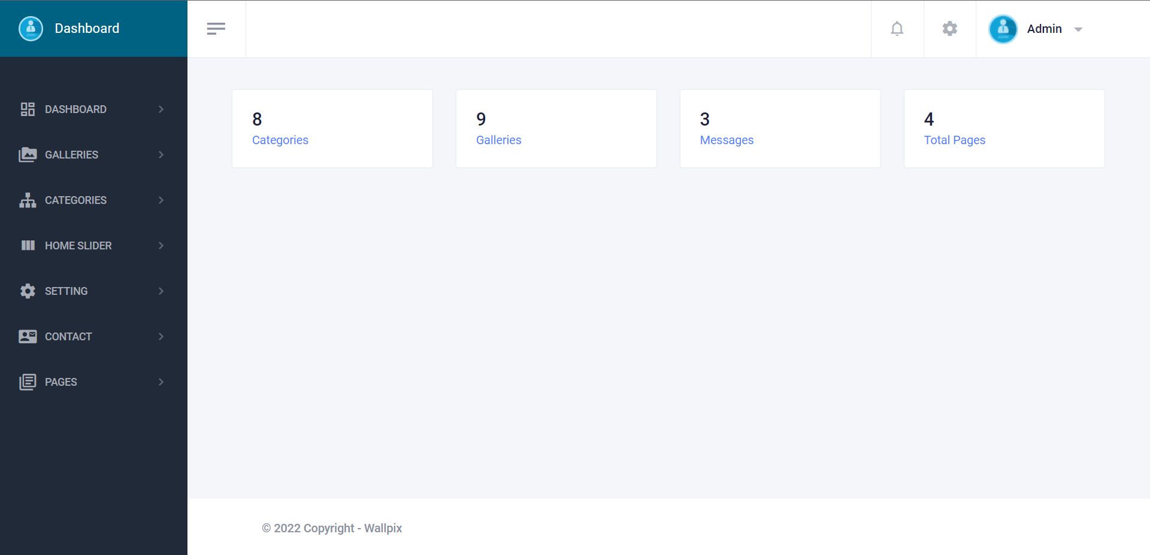Open the Categories count link
The image size is (1150, 555).
(280, 140)
